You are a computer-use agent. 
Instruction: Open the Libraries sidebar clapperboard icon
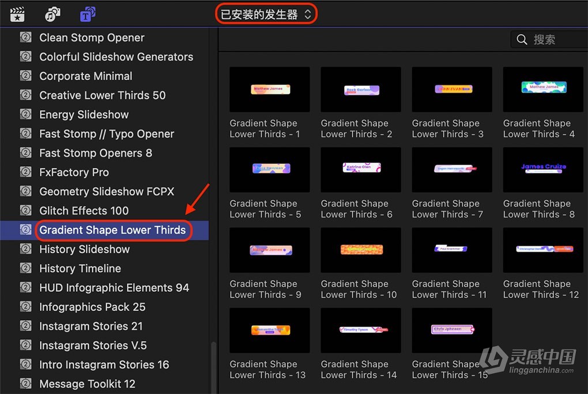point(17,14)
